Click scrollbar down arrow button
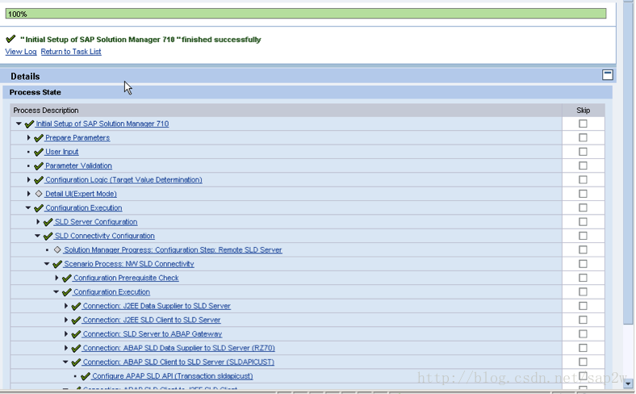 [x=628, y=383]
